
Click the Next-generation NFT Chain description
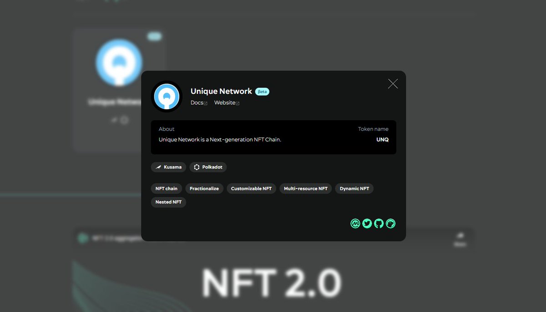pyautogui.click(x=220, y=140)
